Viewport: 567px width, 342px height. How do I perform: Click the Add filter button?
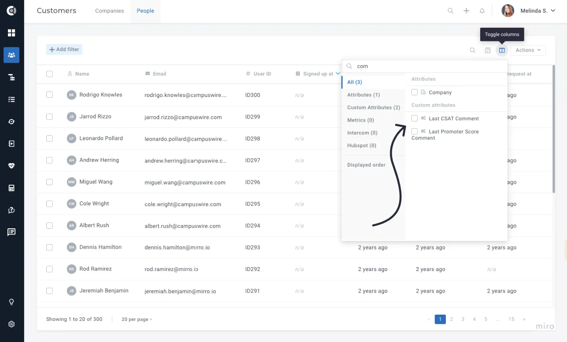click(64, 49)
